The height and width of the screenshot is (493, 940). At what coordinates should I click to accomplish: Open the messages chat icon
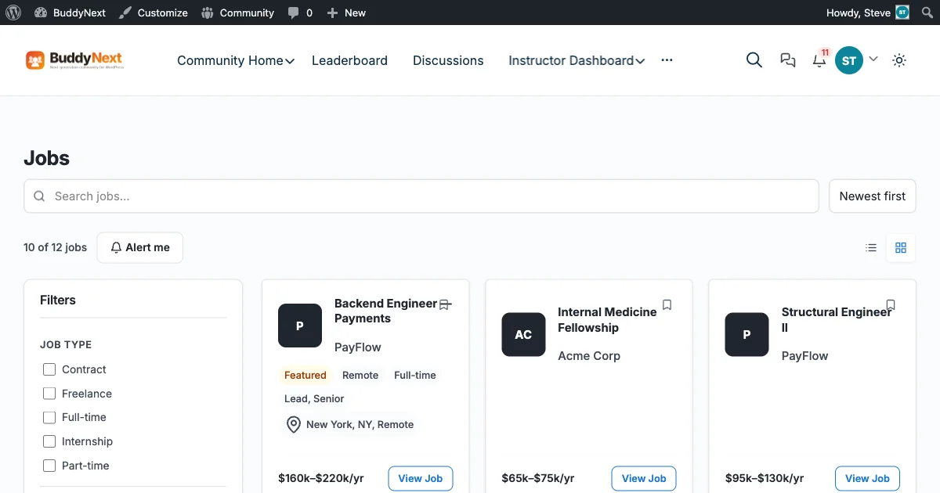point(788,60)
